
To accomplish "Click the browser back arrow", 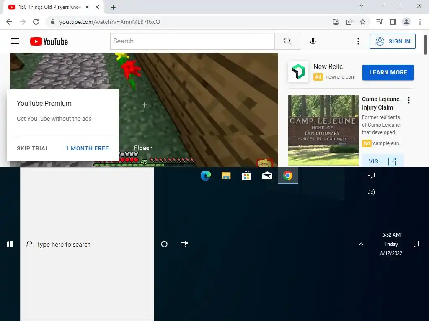I will [9, 22].
